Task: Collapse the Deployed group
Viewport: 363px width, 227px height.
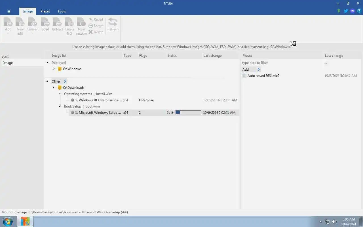Action: coord(47,63)
